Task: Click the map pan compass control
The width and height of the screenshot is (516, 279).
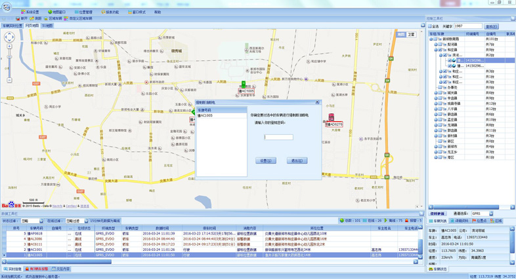Action: (x=9, y=37)
